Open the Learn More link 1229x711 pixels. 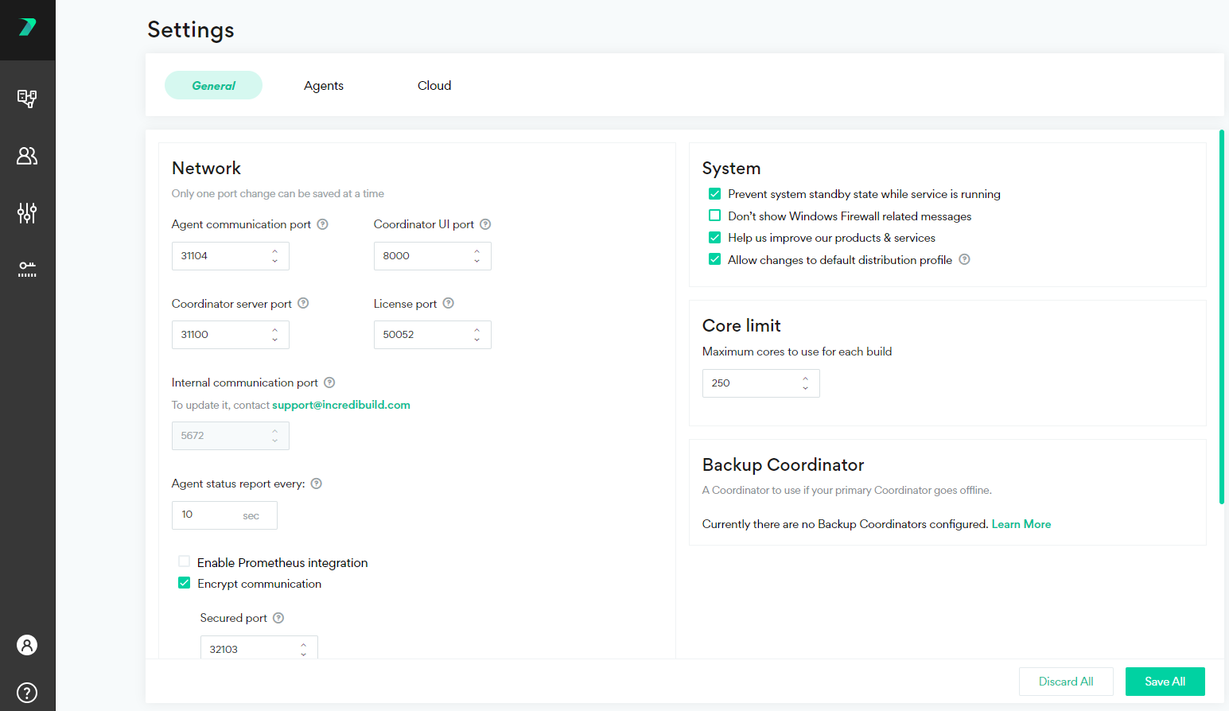(1021, 524)
